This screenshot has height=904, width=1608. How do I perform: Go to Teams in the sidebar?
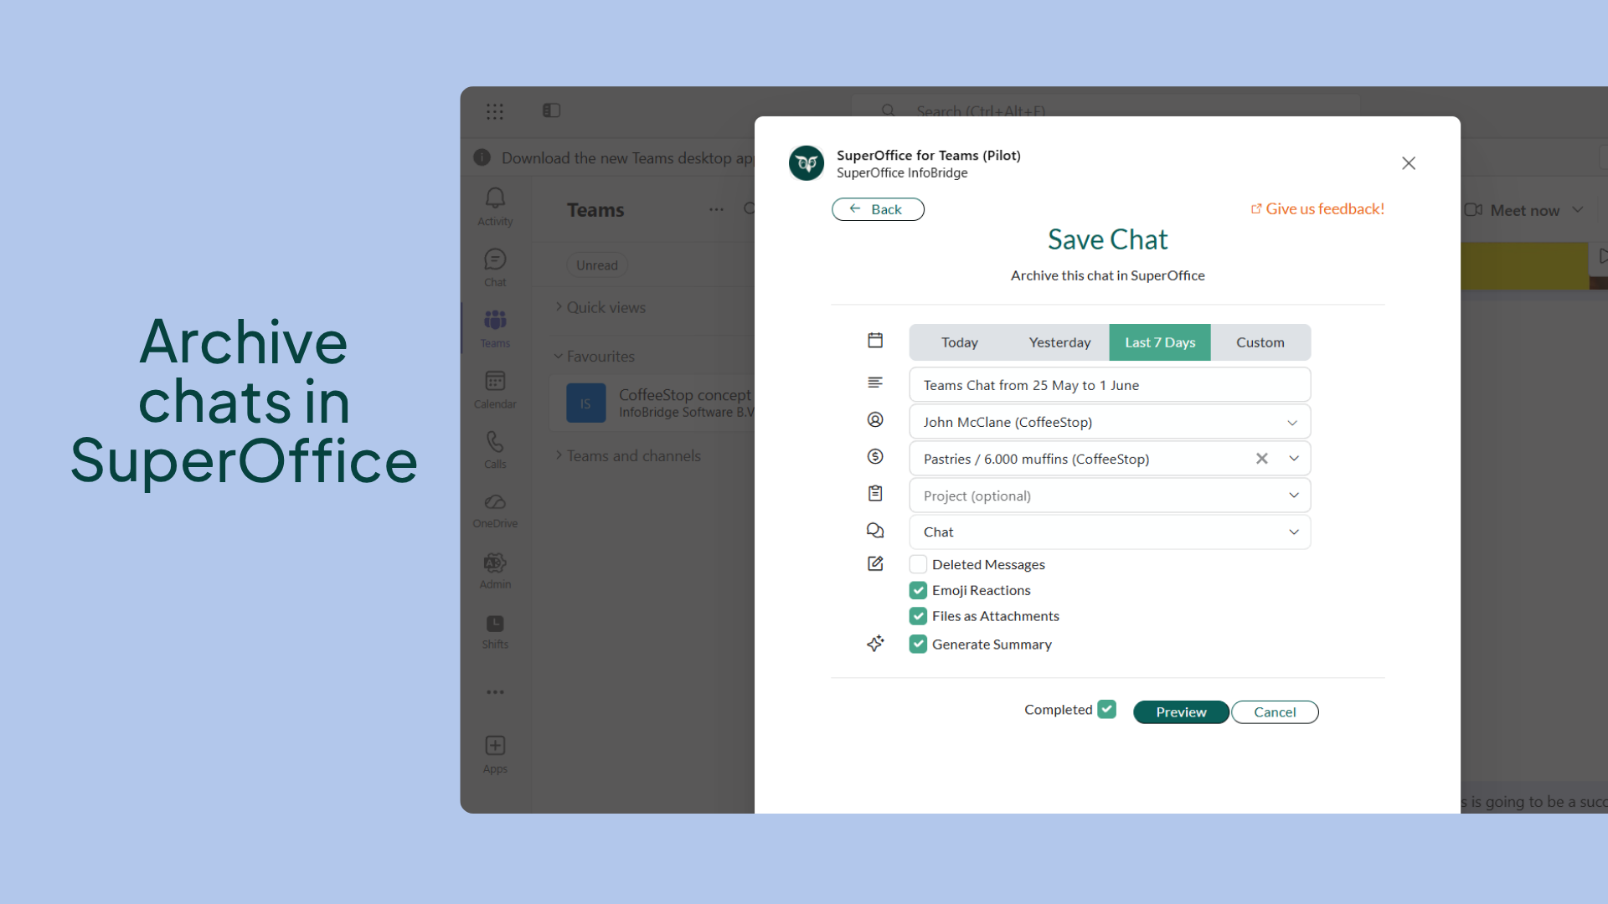click(495, 328)
